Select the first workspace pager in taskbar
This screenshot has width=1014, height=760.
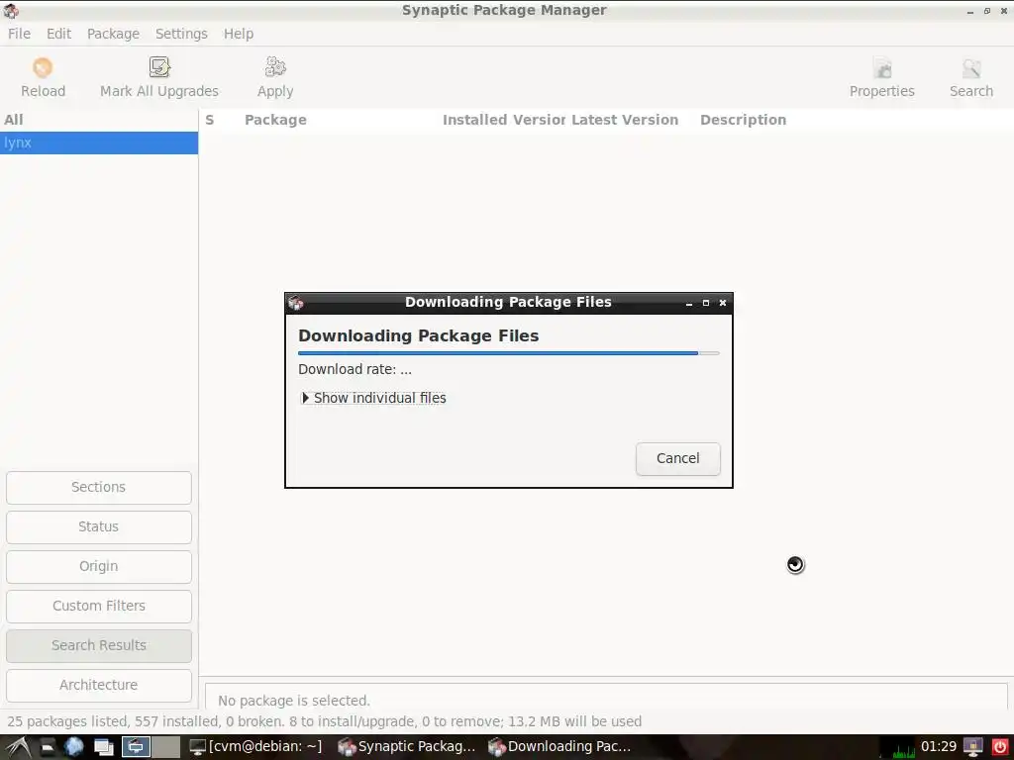click(137, 747)
